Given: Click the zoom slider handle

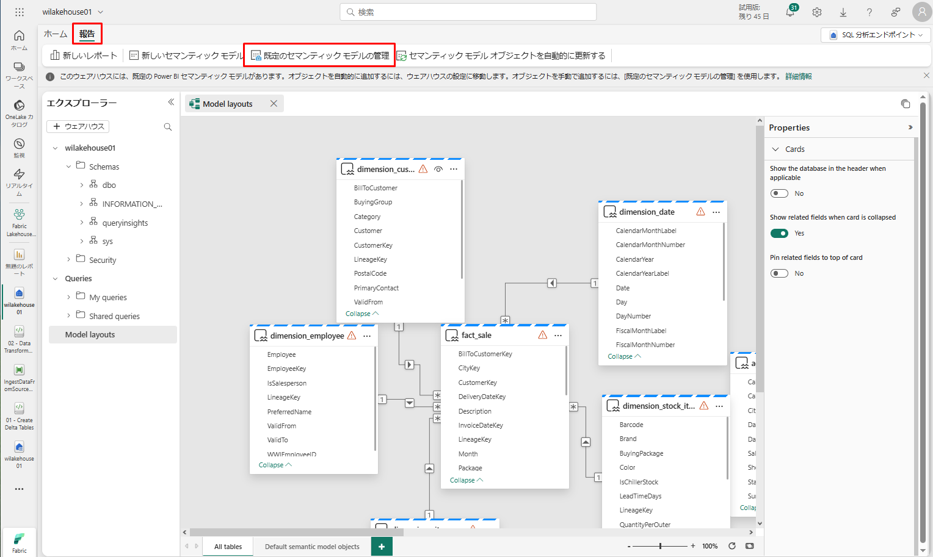Looking at the screenshot, I should [660, 546].
